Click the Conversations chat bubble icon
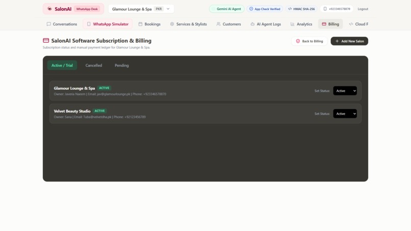This screenshot has width=411, height=231. [49, 24]
